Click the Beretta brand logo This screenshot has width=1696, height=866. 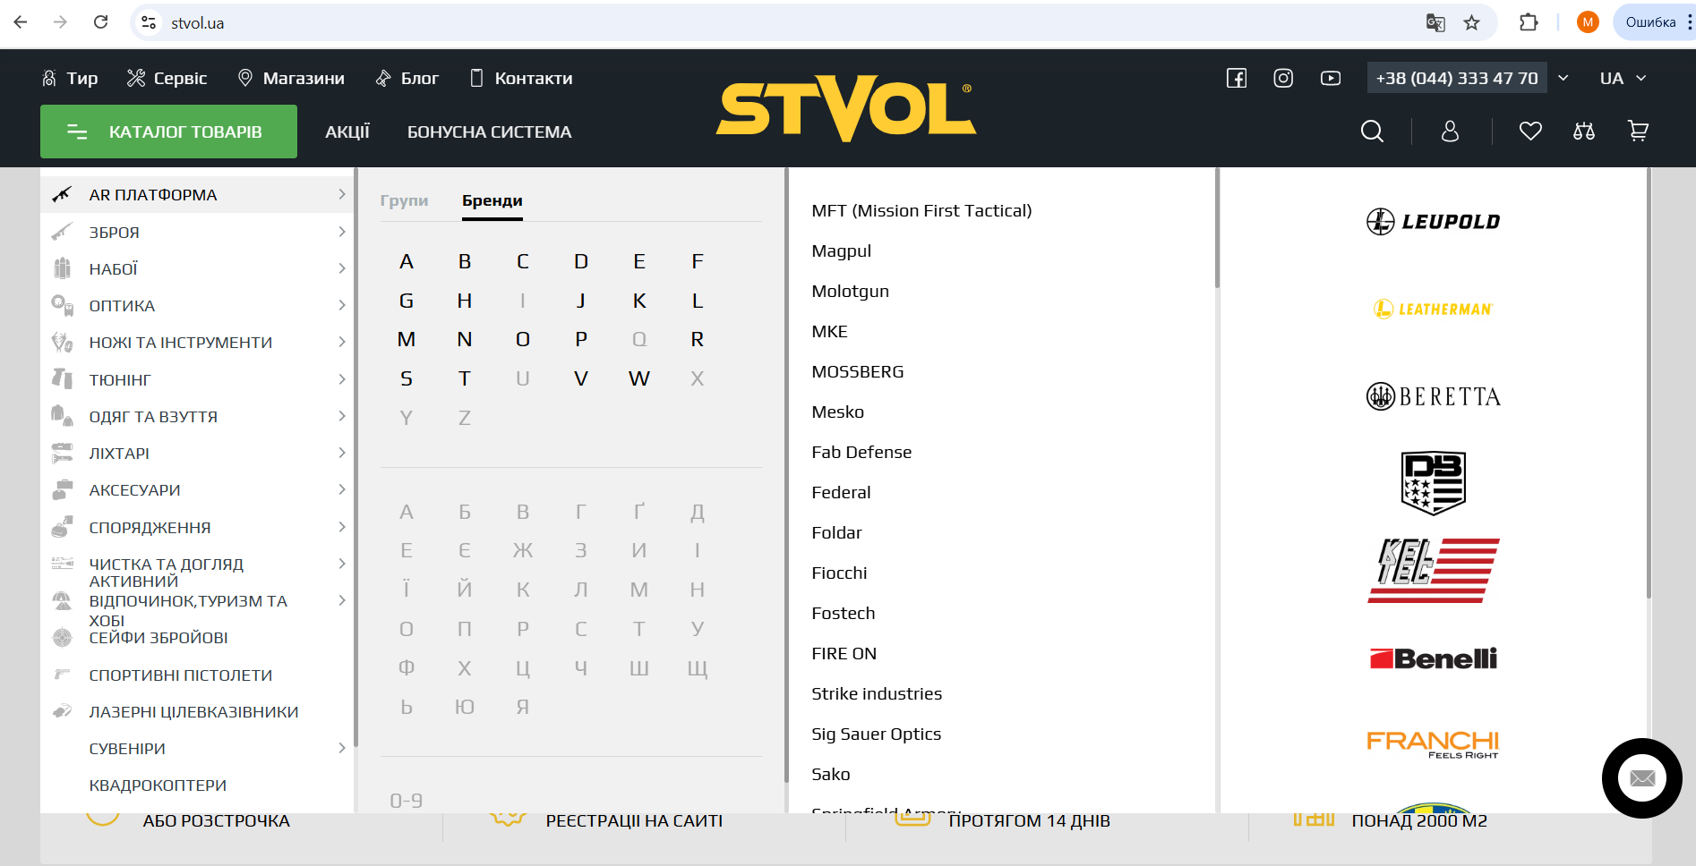[x=1434, y=396]
